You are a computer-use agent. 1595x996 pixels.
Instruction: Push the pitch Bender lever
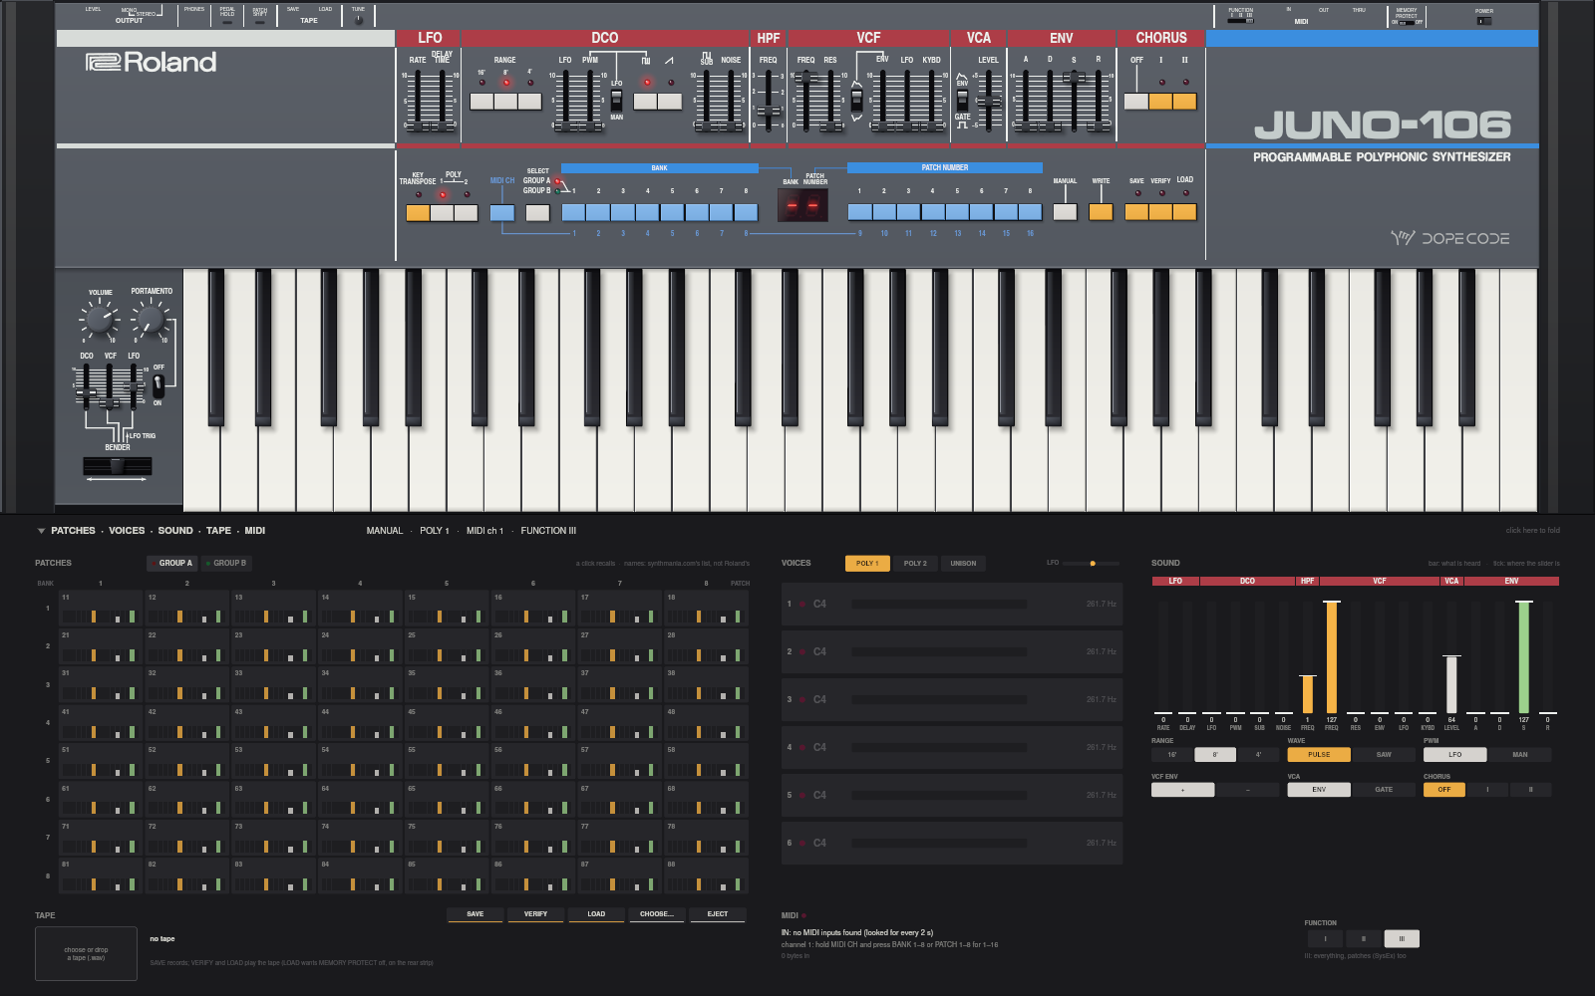[118, 466]
